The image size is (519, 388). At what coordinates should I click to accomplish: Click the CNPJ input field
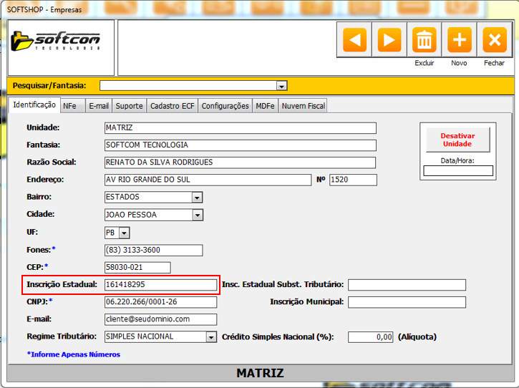(160, 302)
